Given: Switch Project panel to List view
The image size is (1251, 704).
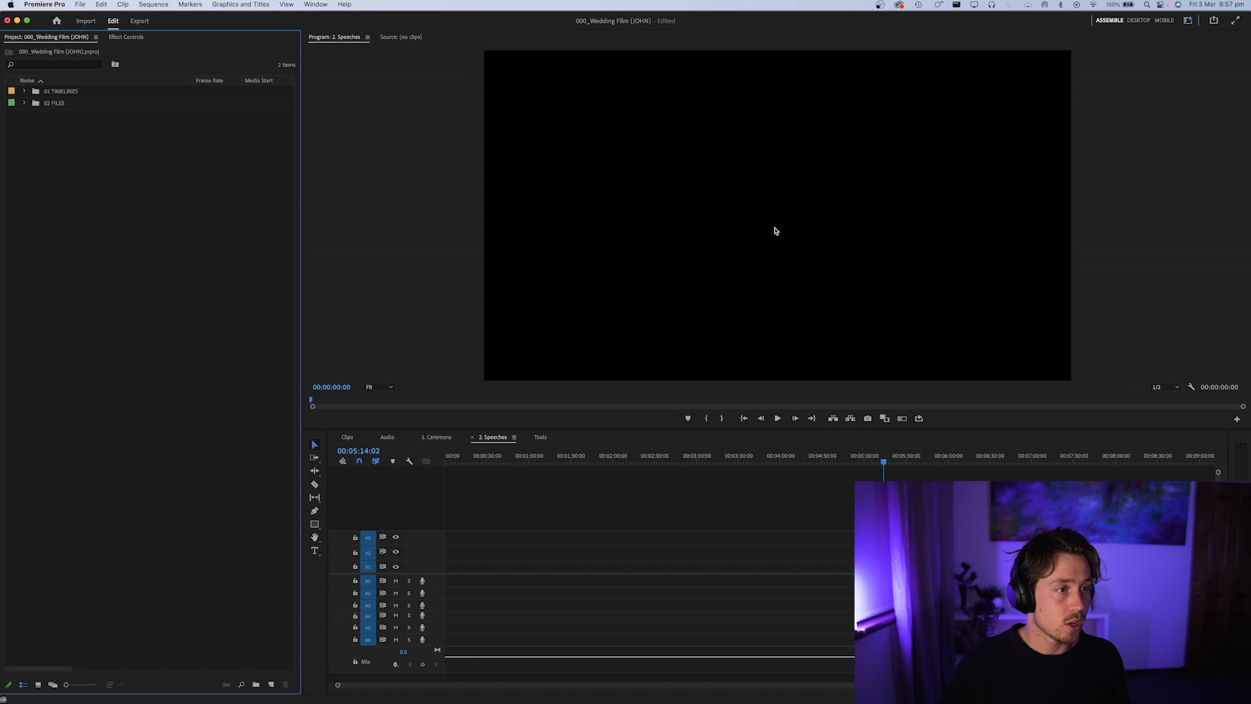Looking at the screenshot, I should coord(23,684).
